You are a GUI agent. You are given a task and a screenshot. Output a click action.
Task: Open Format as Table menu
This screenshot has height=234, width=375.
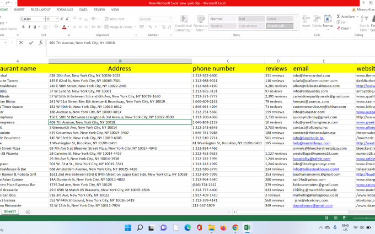[x=200, y=23]
